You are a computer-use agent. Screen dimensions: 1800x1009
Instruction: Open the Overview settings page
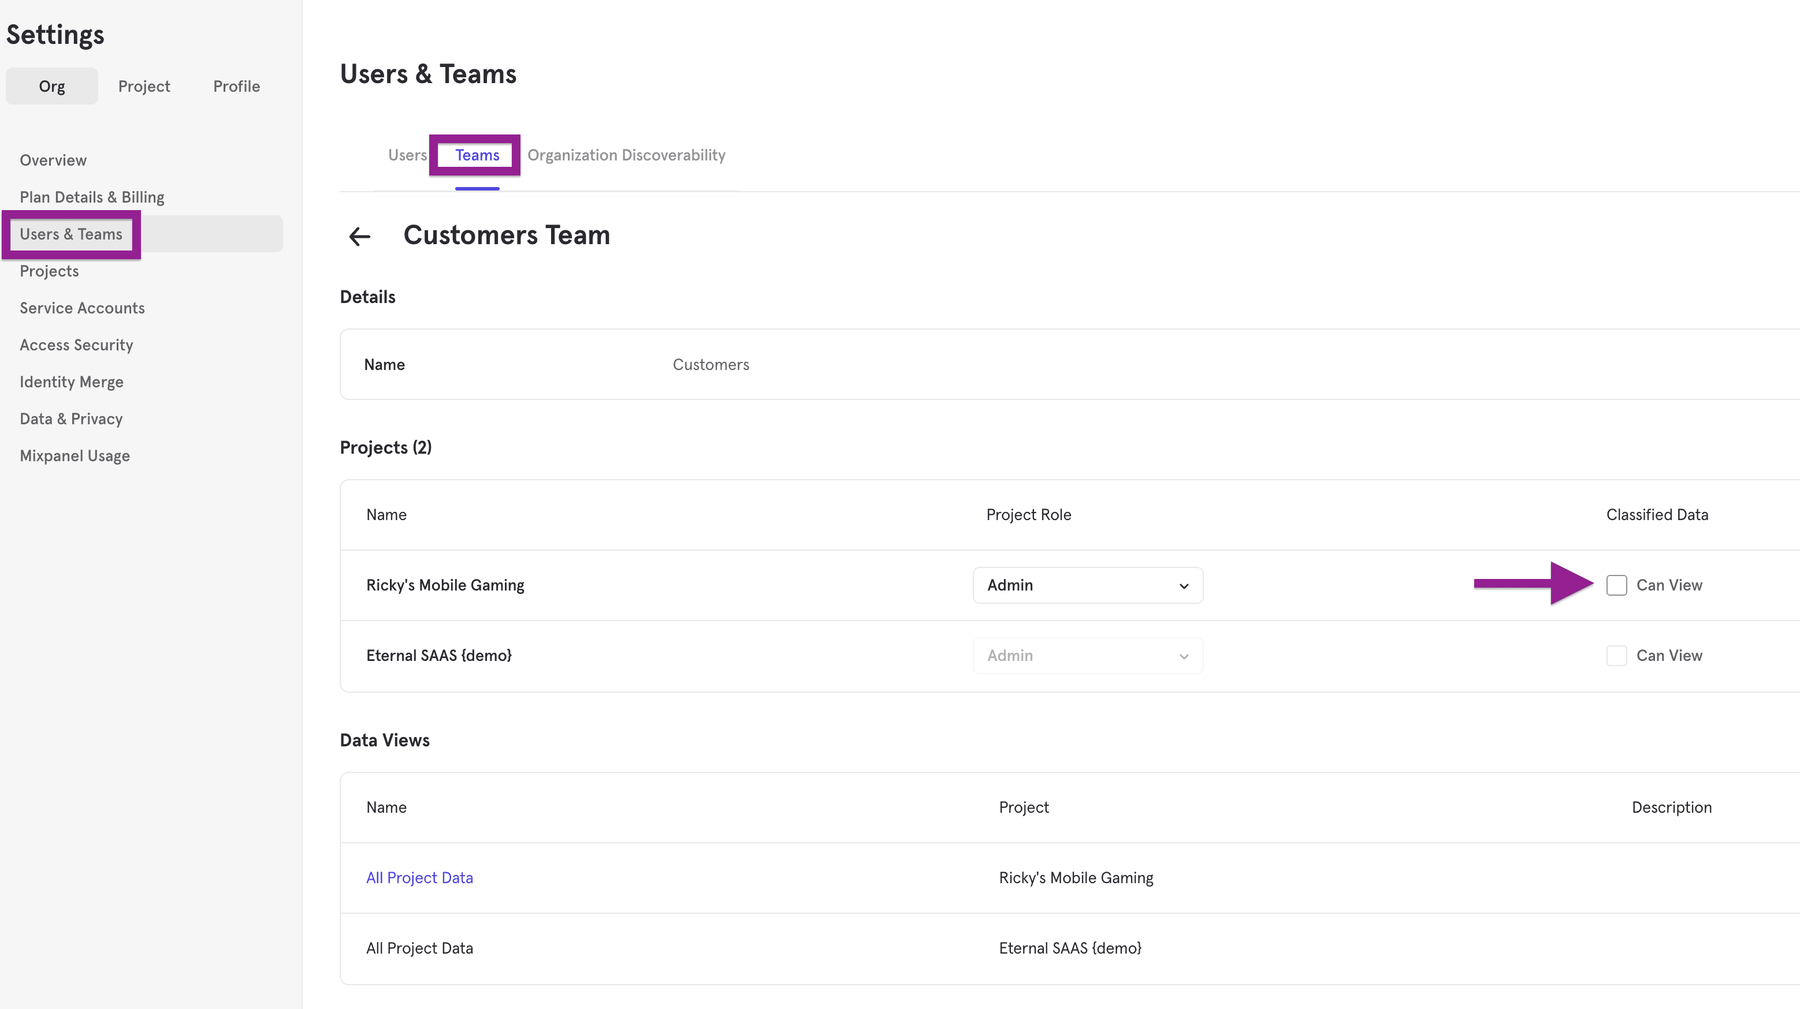click(53, 160)
